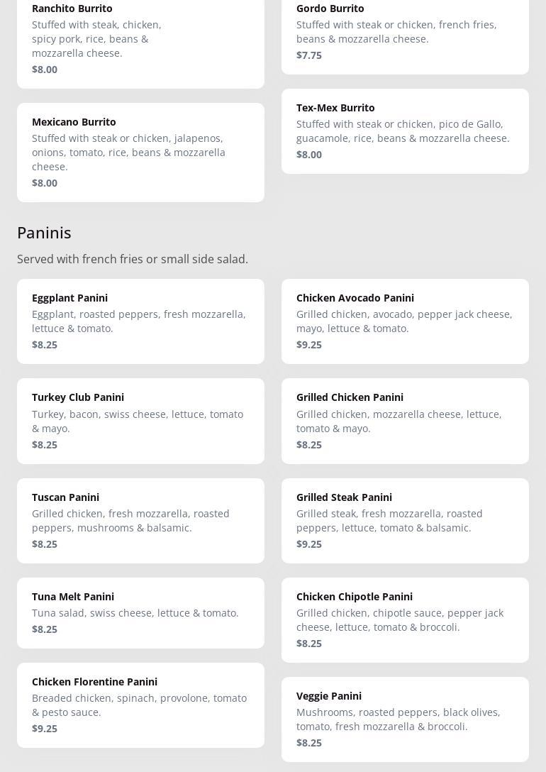Click the Paninis section heading
Image resolution: width=546 pixels, height=772 pixels.
click(x=44, y=233)
